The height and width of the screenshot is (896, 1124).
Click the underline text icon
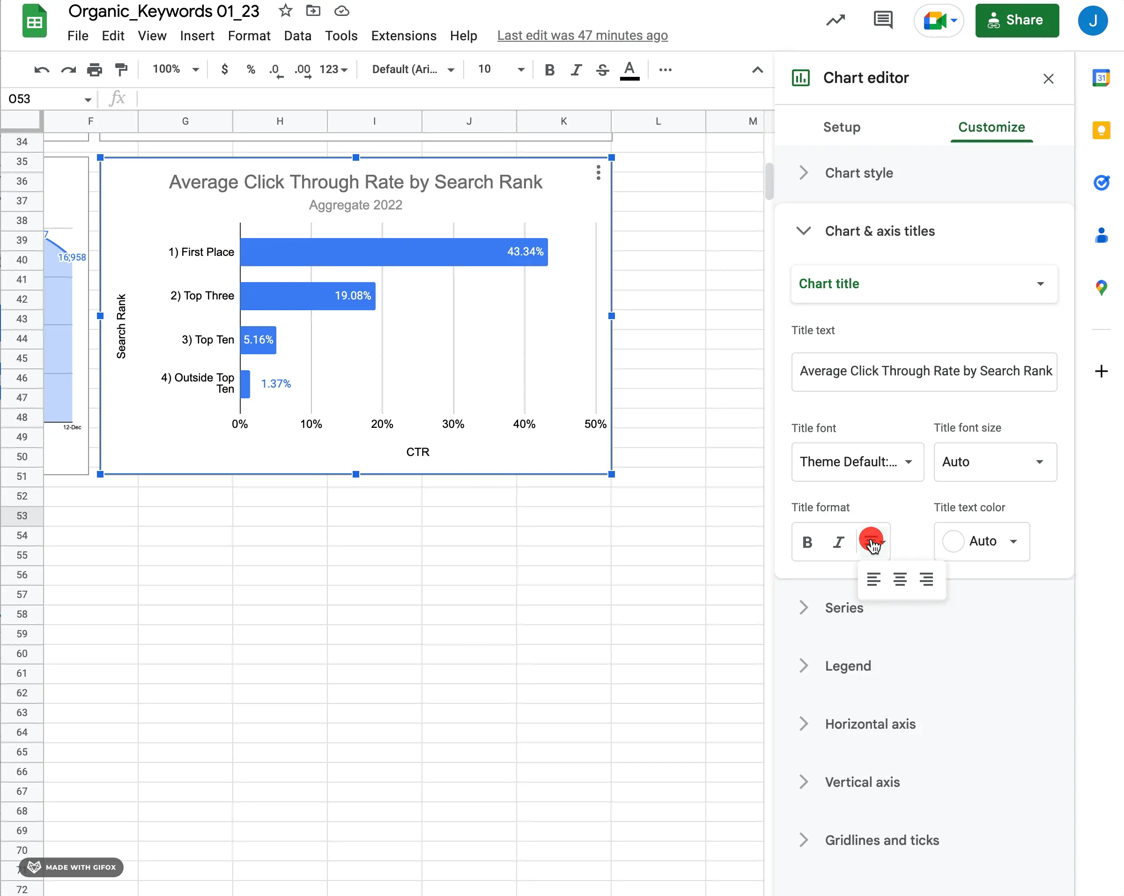click(870, 540)
